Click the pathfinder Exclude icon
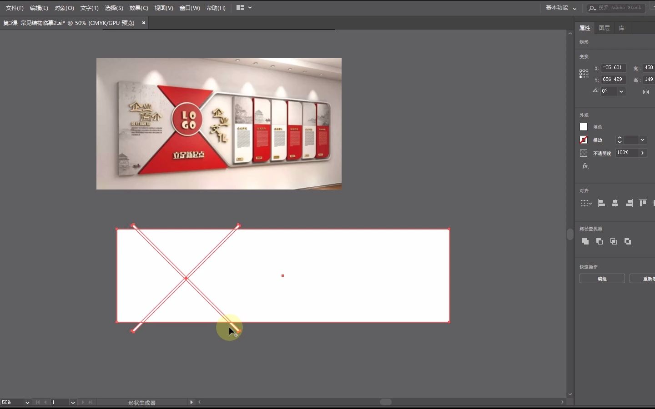Screen dimensions: 655x409 tap(628, 241)
